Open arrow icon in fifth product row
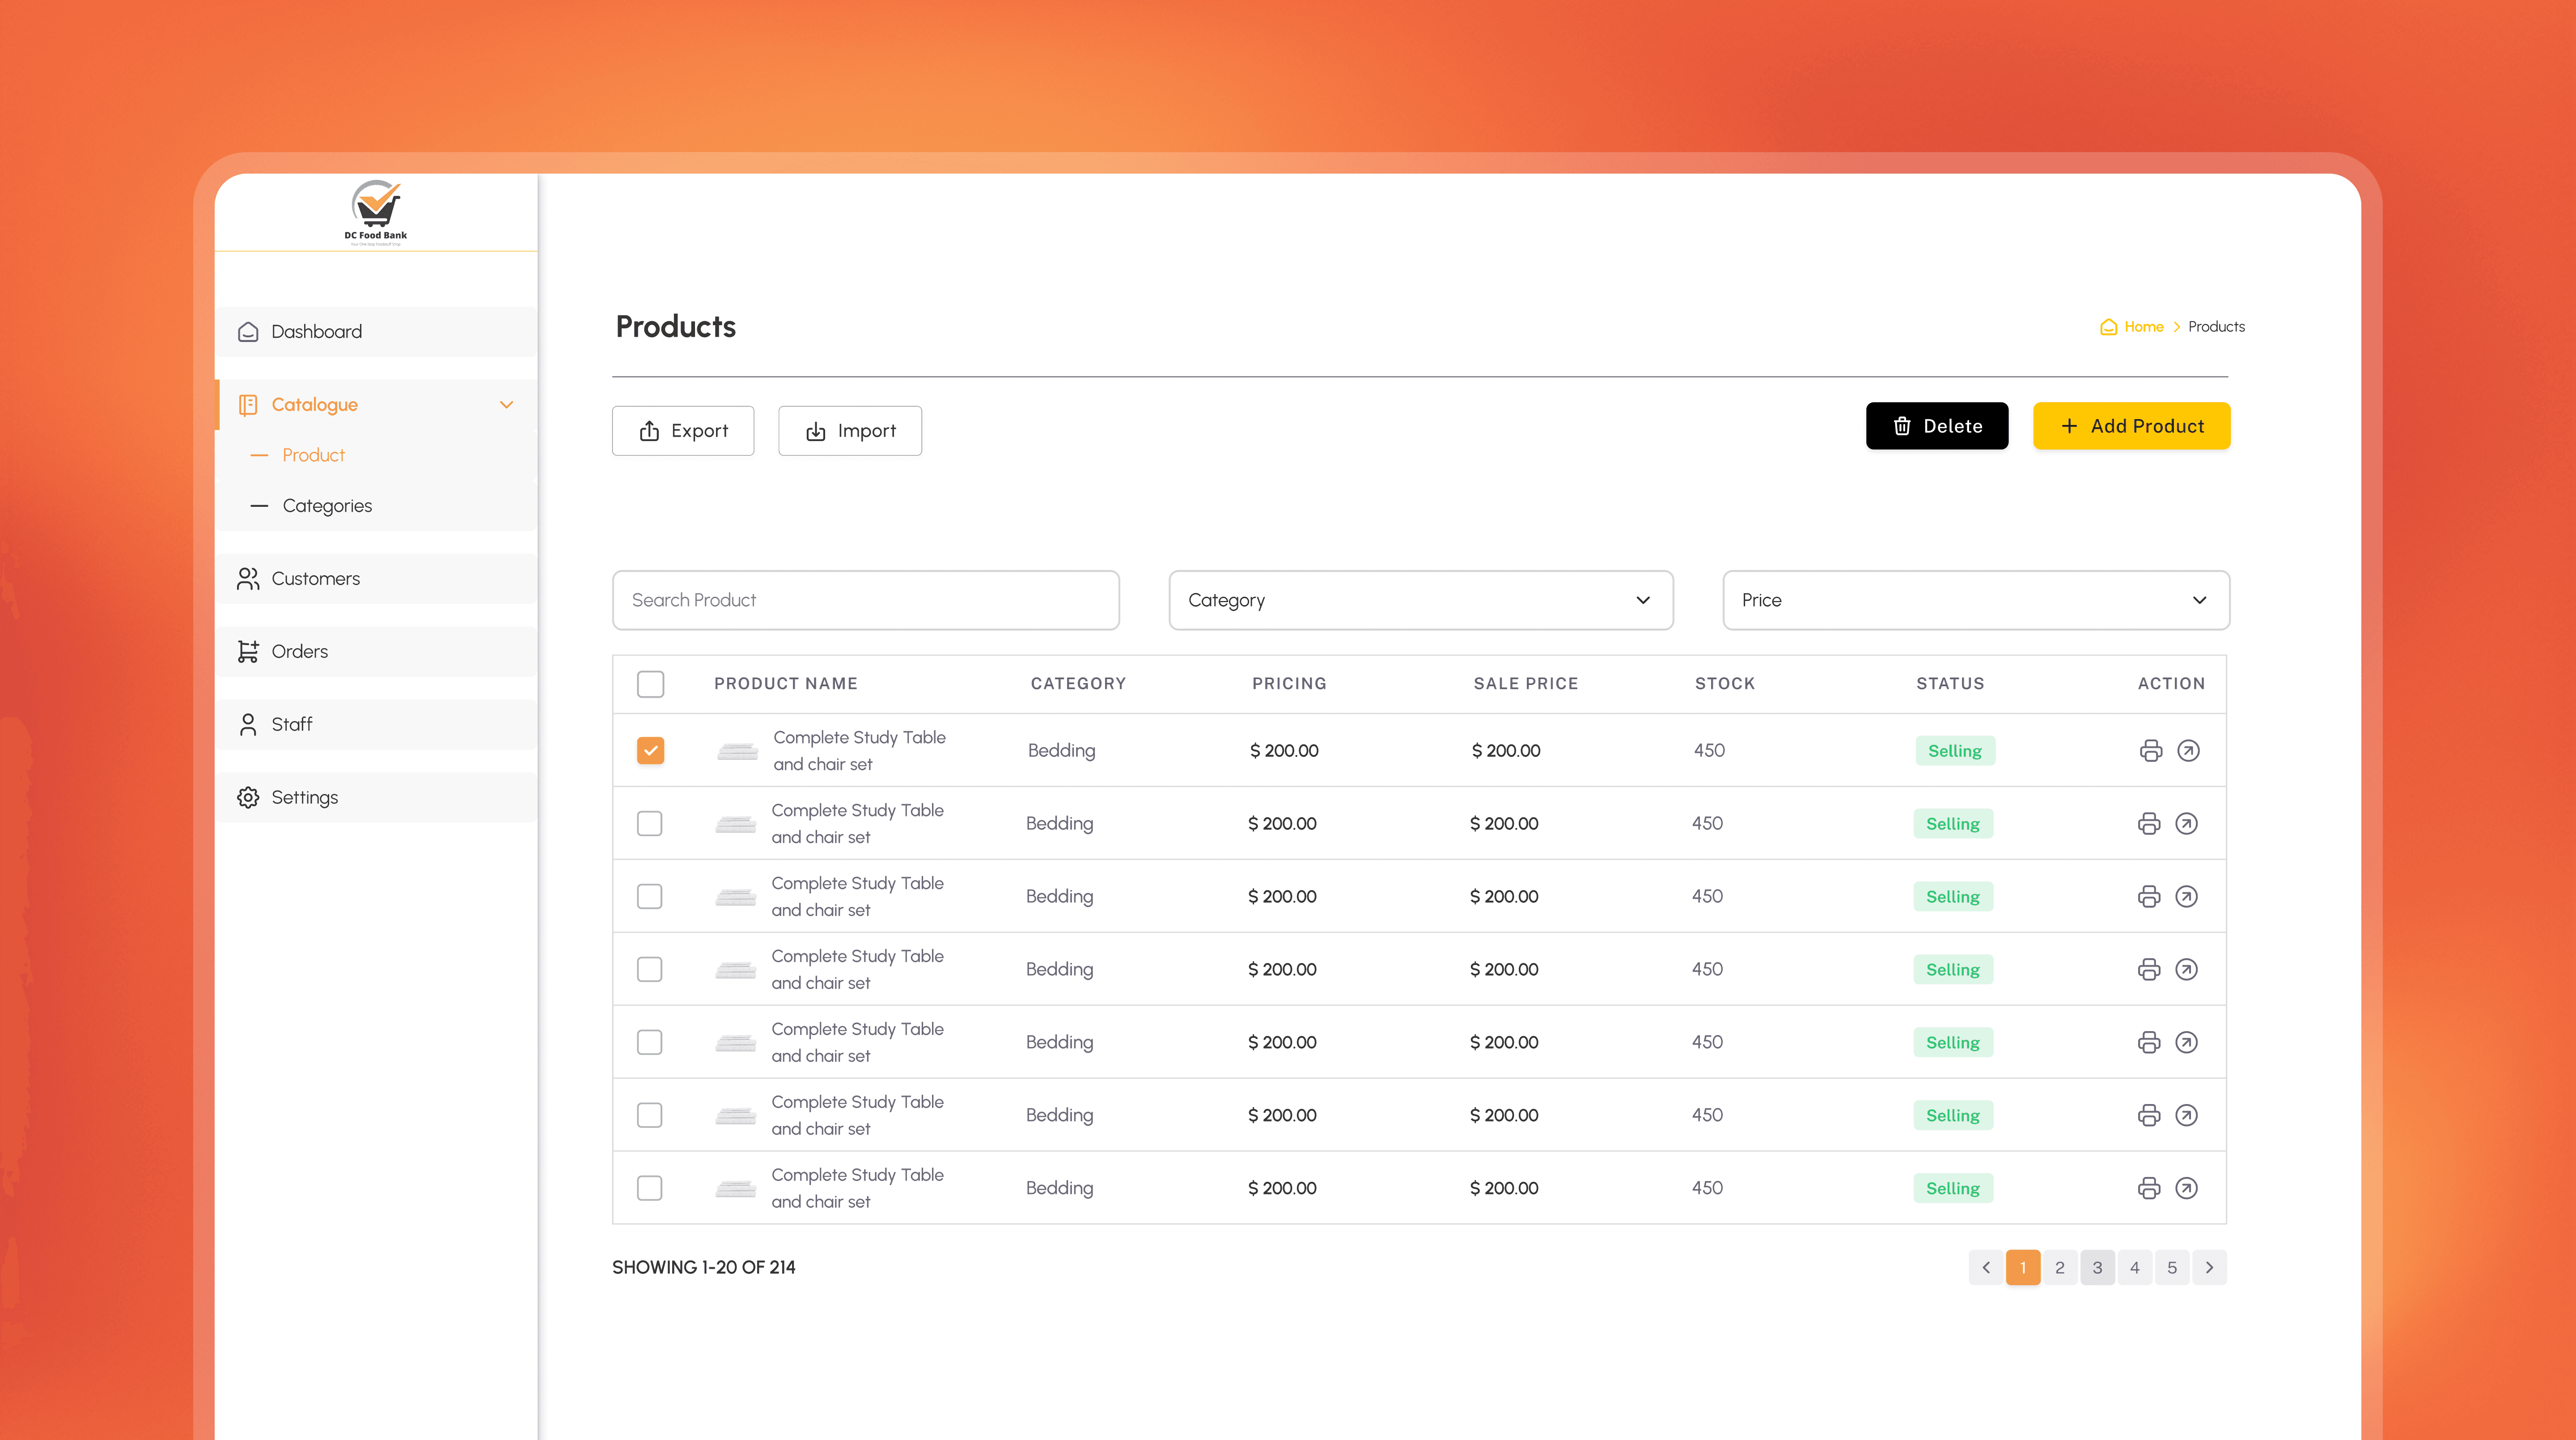The height and width of the screenshot is (1440, 2576). (2186, 1042)
